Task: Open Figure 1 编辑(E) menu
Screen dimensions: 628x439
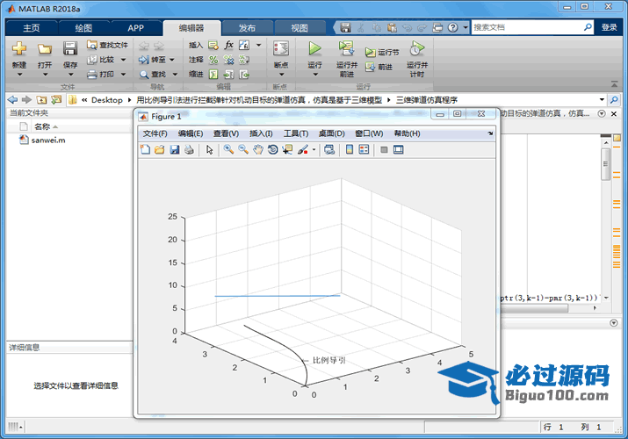Action: (x=191, y=133)
